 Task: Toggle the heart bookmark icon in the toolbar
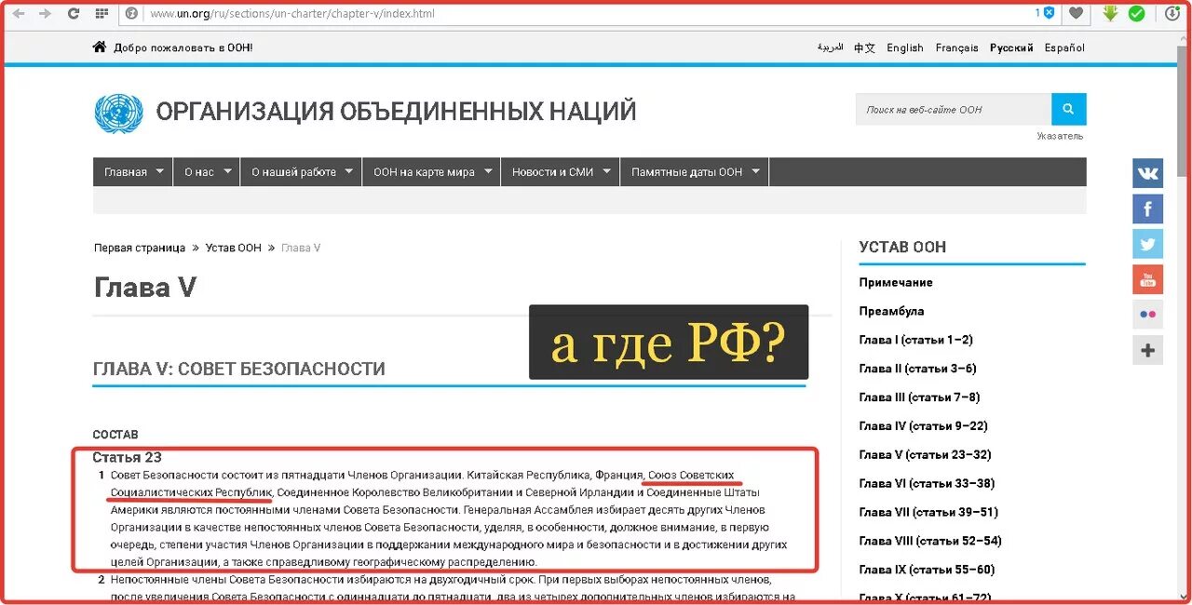coord(1076,13)
